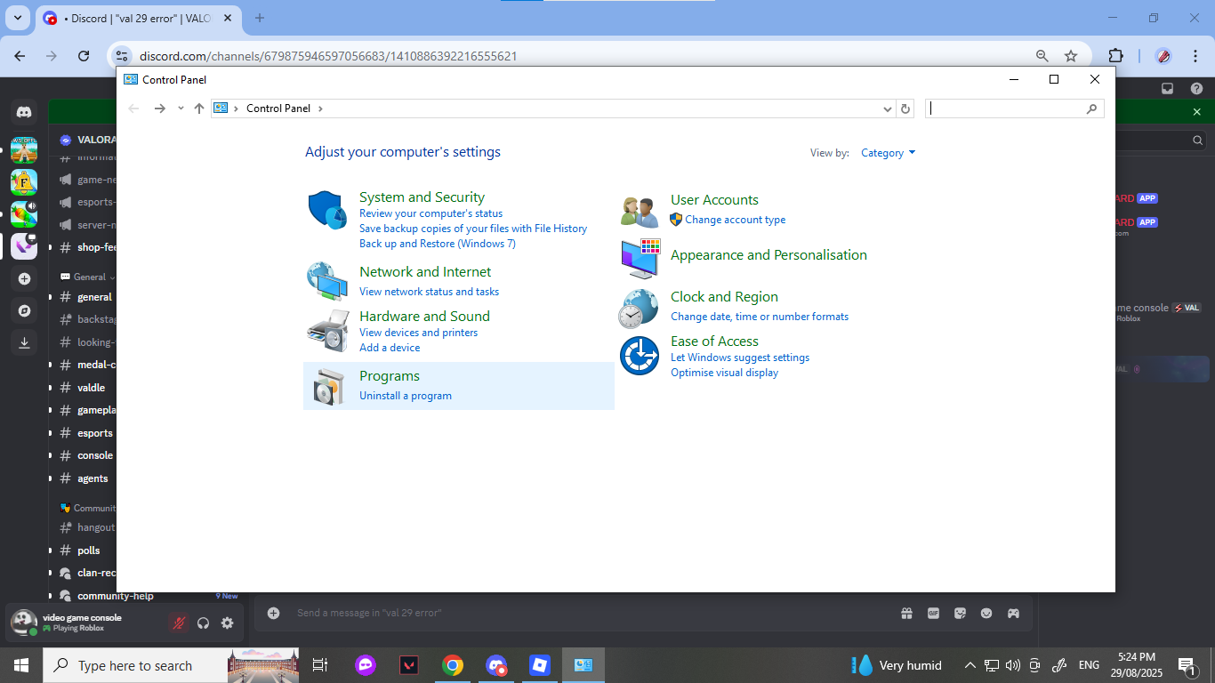Refresh the Control Panel address bar
Image resolution: width=1215 pixels, height=683 pixels.
[x=905, y=108]
